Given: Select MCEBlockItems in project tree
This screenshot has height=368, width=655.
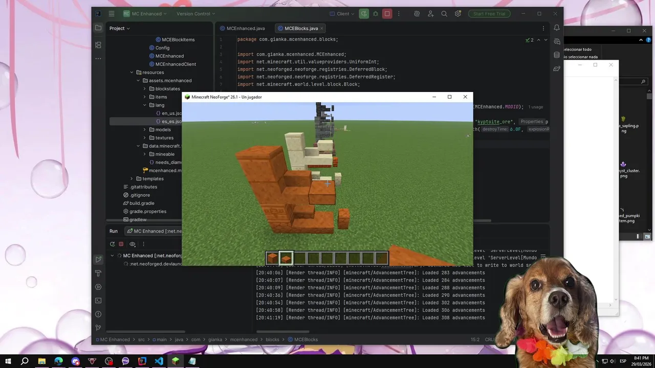Looking at the screenshot, I should (x=174, y=39).
